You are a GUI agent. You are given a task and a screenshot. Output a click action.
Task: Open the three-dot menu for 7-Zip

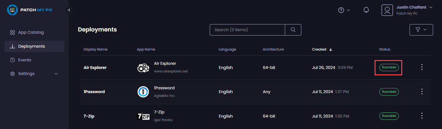422,116
